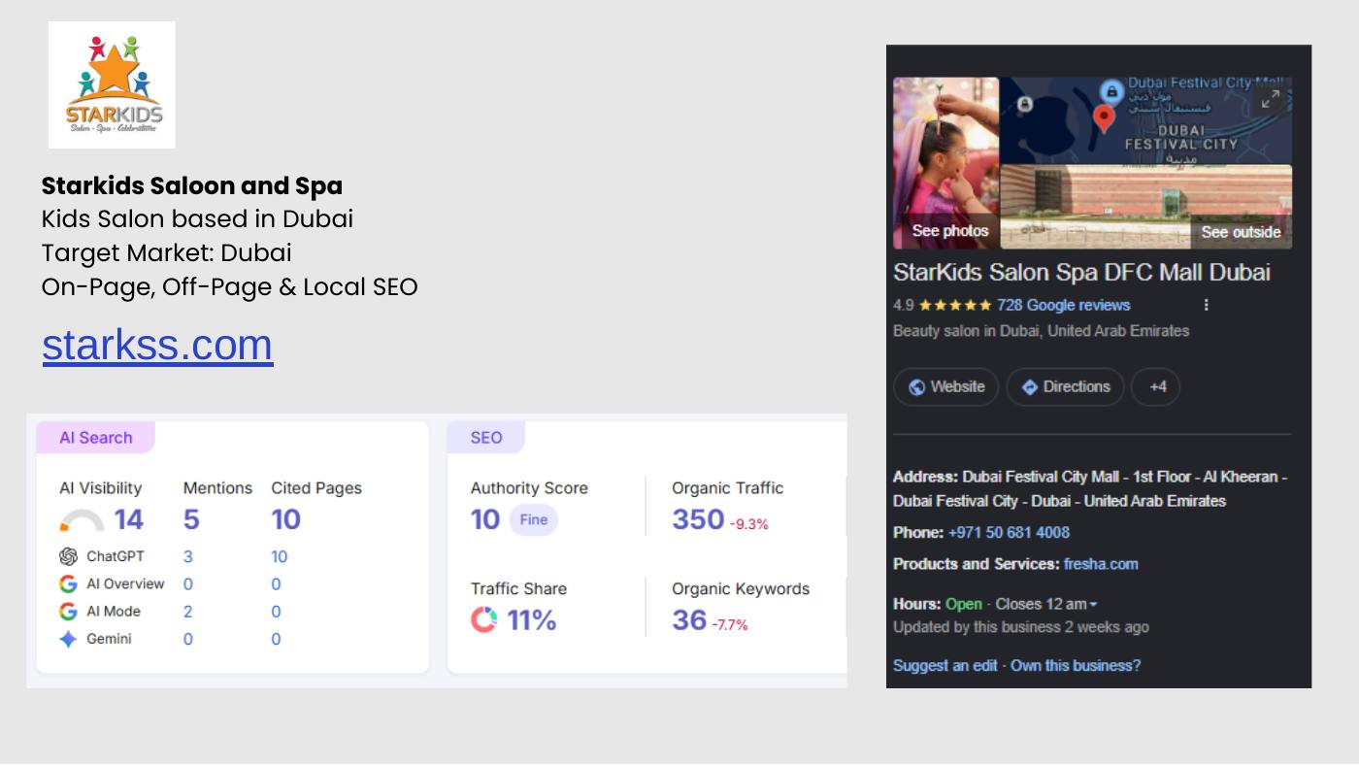This screenshot has height=765, width=1359.
Task: Click the StarKids Salon Spa DFC Mall title
Action: [x=1081, y=272]
